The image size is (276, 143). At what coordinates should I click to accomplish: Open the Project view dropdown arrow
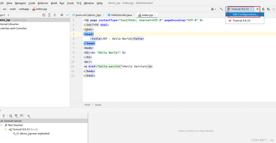point(8,15)
